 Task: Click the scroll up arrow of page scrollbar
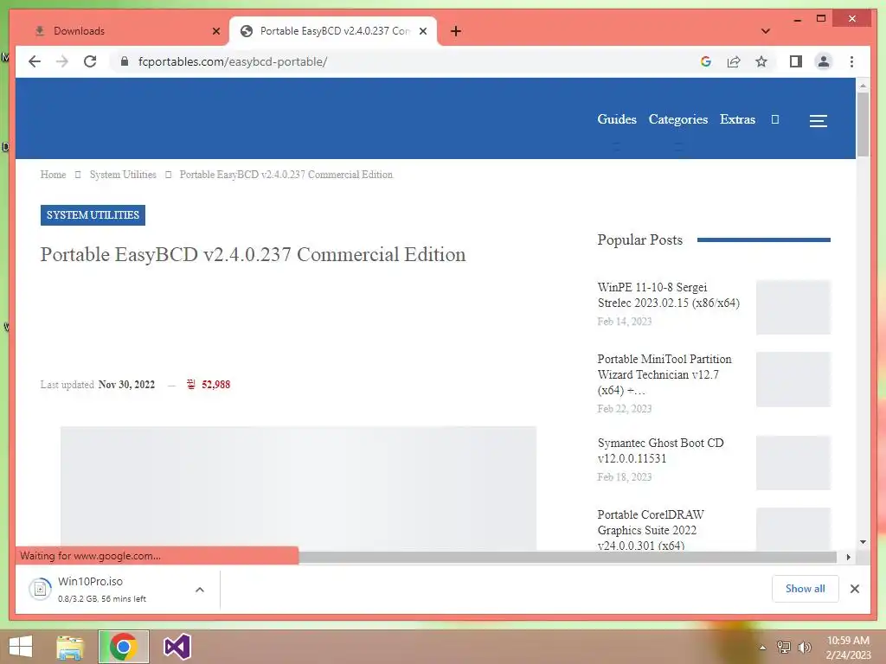click(x=863, y=86)
